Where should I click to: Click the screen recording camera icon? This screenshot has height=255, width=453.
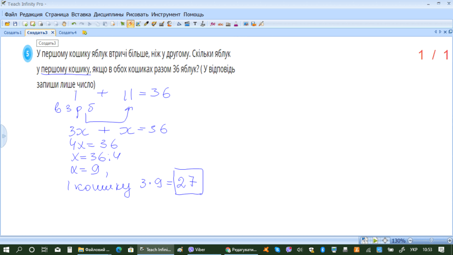[x=253, y=24]
